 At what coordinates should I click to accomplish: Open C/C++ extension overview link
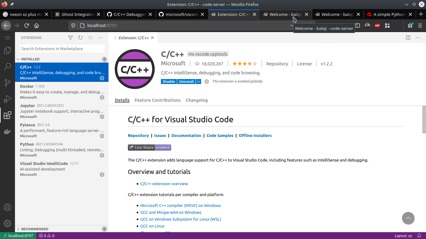(164, 184)
